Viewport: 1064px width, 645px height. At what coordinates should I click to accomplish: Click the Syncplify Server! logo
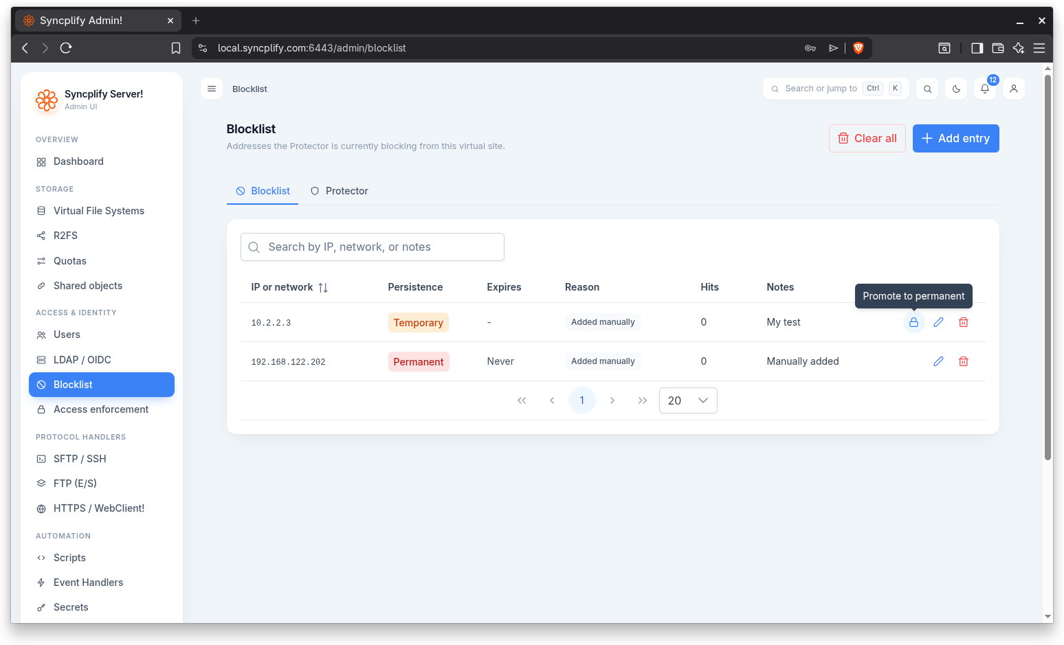47,100
